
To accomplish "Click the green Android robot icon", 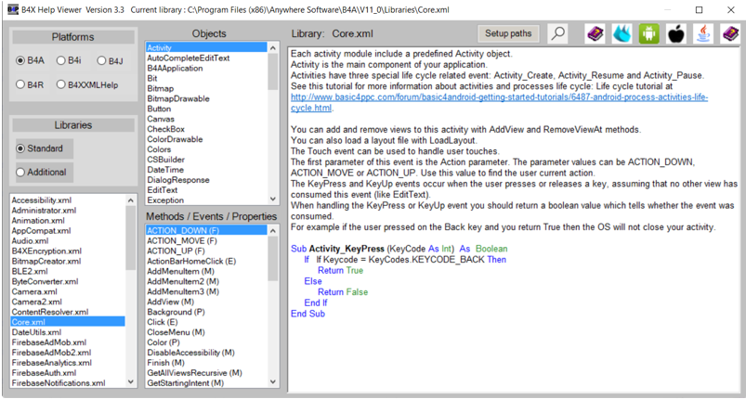I will [x=649, y=33].
